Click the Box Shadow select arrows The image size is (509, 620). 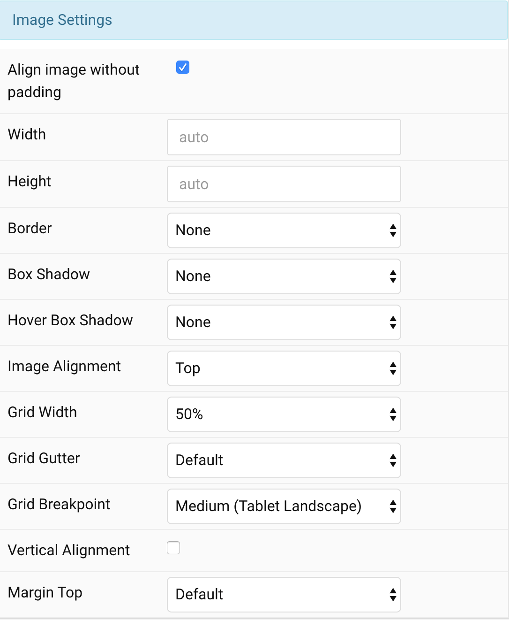pyautogui.click(x=393, y=276)
